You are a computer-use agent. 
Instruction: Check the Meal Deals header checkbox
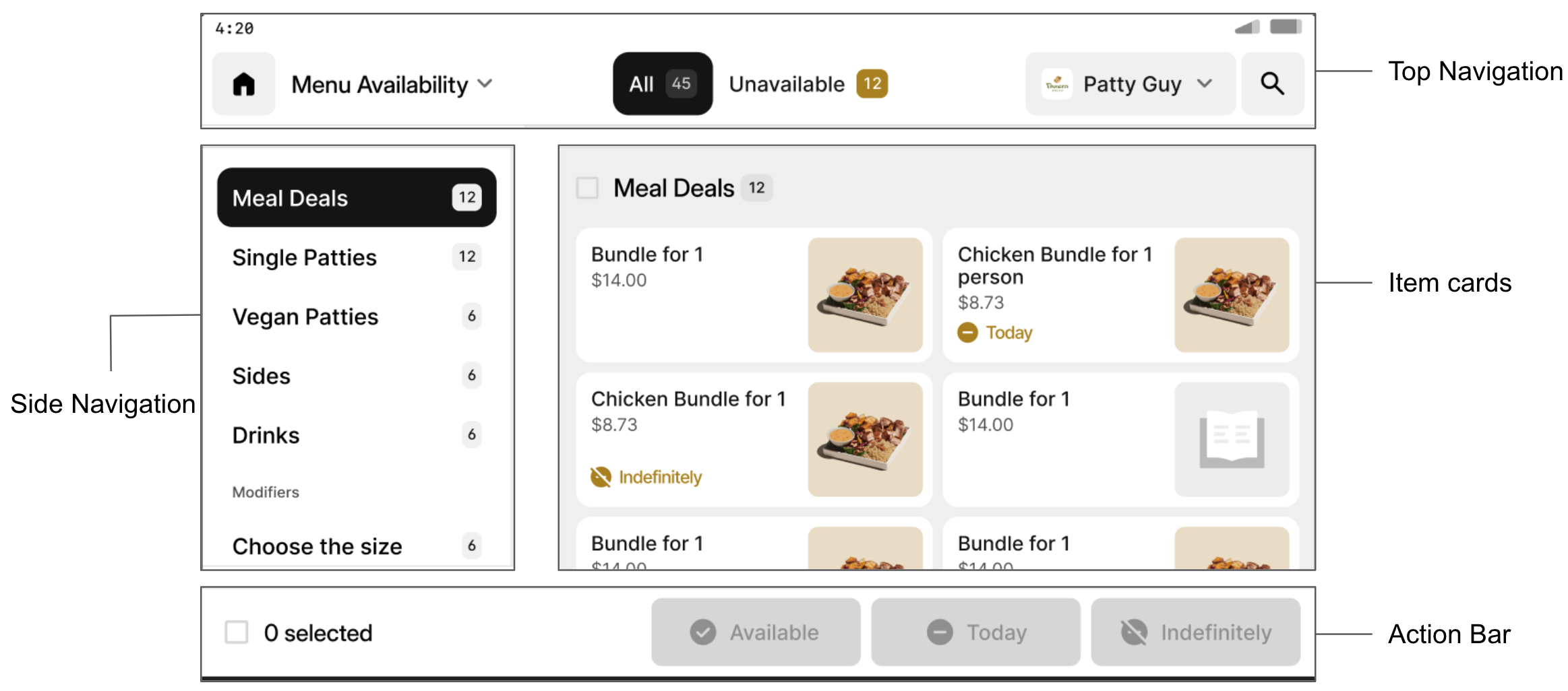(587, 188)
